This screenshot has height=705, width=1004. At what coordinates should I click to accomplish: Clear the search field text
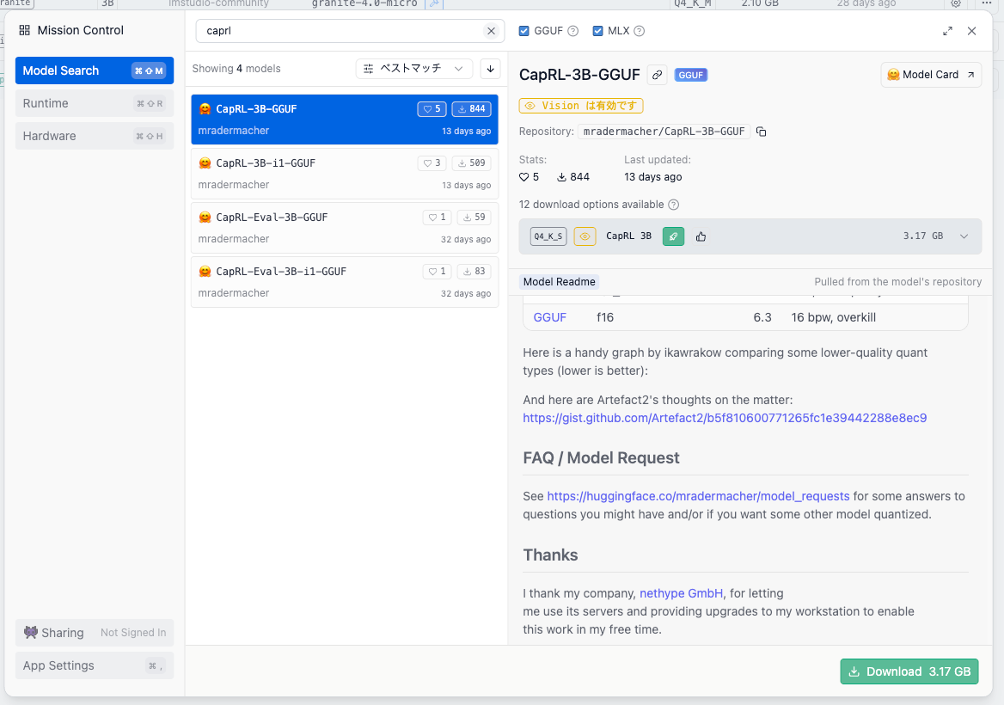tap(491, 31)
